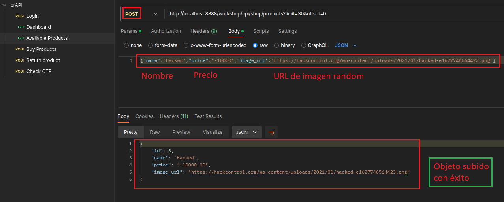Show the response Cookies tab
This screenshot has height=202, width=504.
(x=144, y=116)
